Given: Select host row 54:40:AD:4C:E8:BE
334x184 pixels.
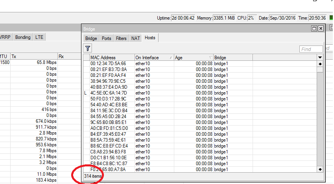Looking at the screenshot, I should coord(200,105).
